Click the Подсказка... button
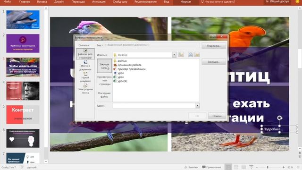The height and width of the screenshot is (170, 302). coord(214,46)
